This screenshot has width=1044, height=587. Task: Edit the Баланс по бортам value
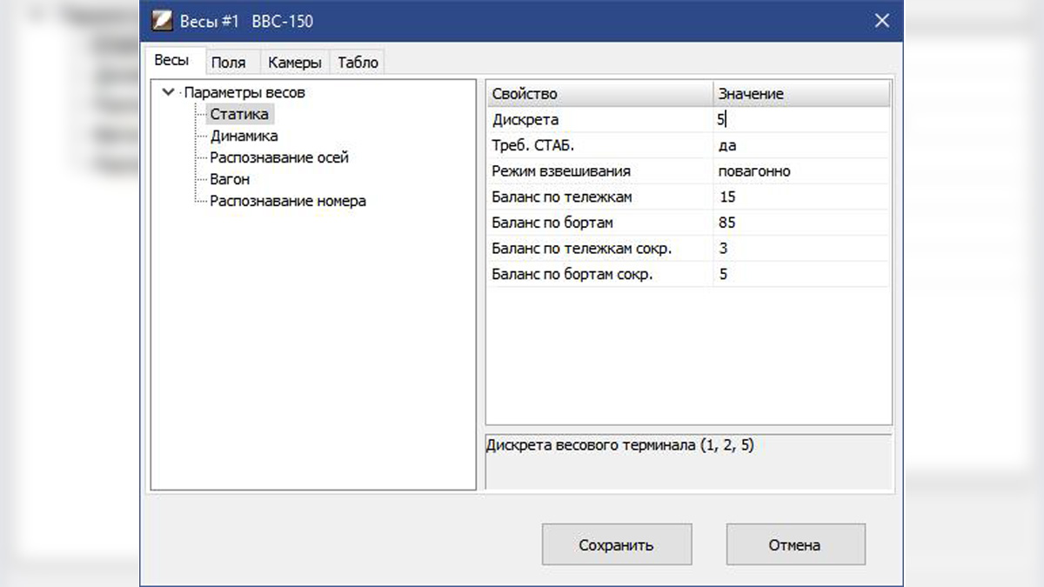(800, 223)
